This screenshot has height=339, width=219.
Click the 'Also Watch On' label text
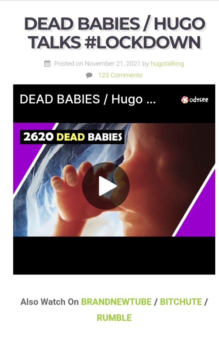(x=50, y=302)
